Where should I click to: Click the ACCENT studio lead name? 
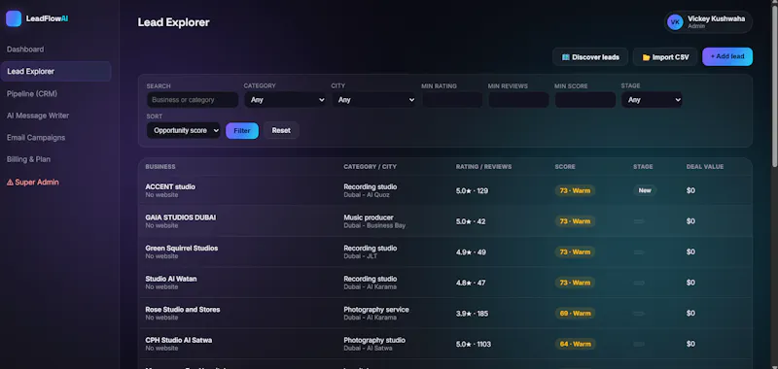click(170, 186)
